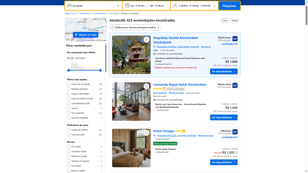This screenshot has height=173, width=308.
Task: Clear the Amsterdã destination with the X icon
Action: click(118, 6)
